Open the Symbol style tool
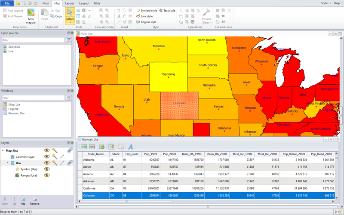The image size is (344, 215). (147, 10)
